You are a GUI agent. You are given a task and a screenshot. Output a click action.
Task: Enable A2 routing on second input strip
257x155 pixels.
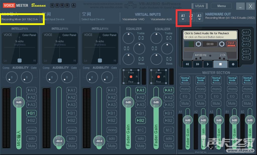pos(72,97)
